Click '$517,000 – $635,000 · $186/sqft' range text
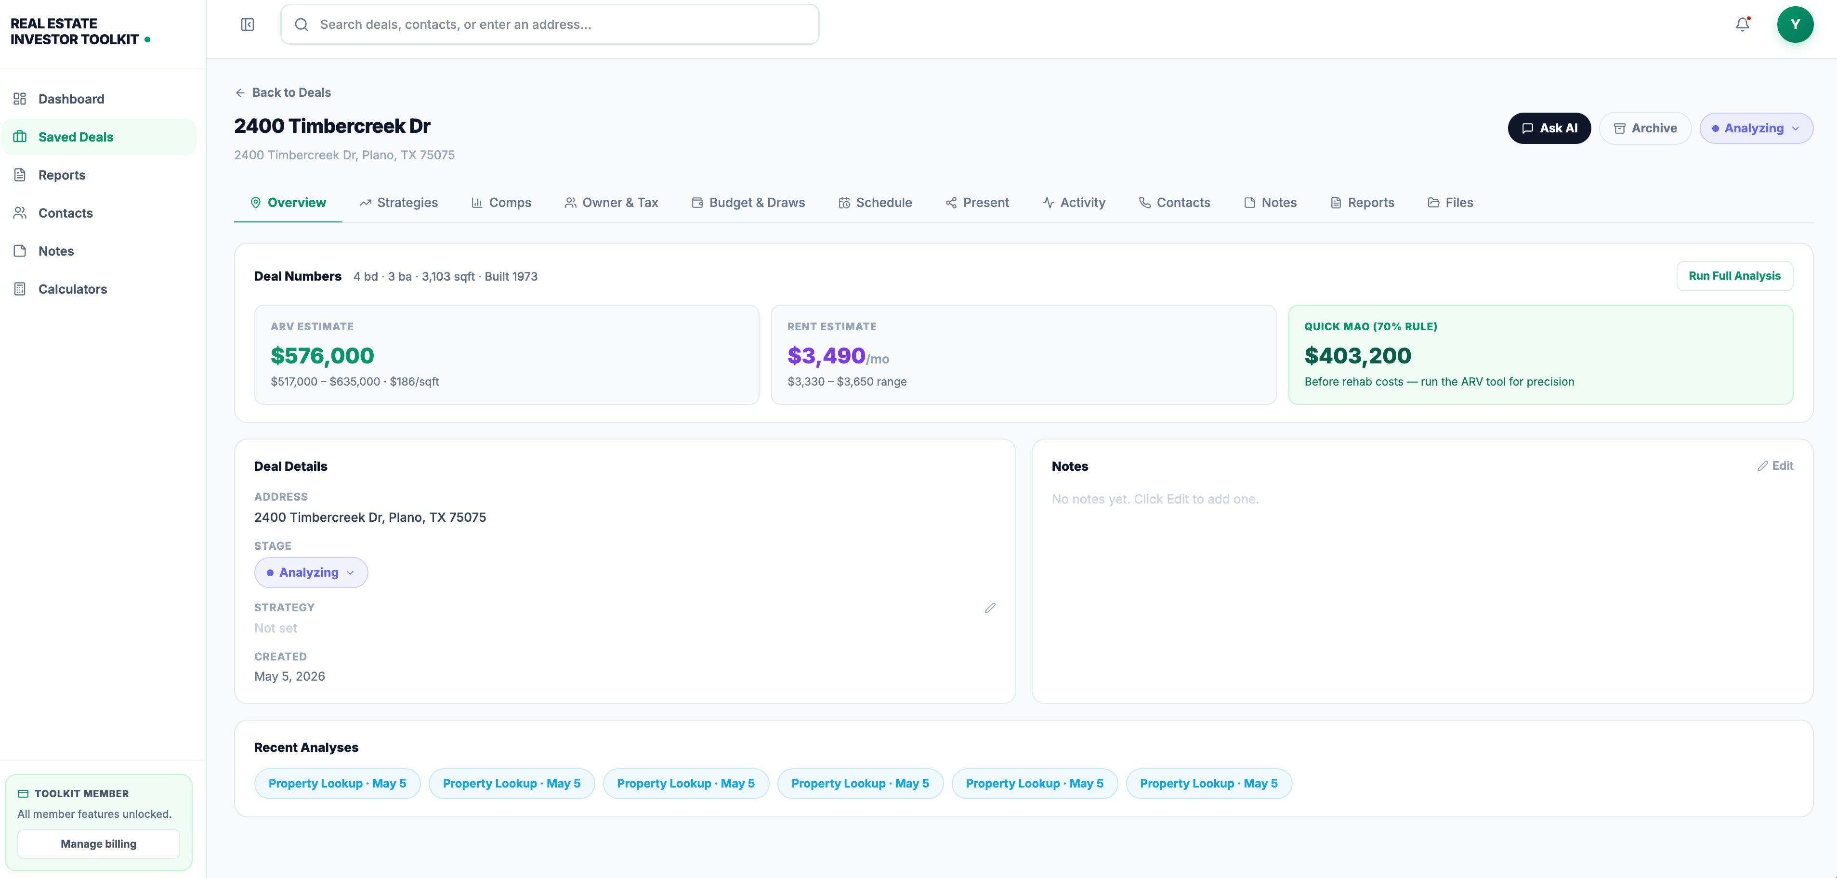Viewport: 1837px width, 878px height. click(x=354, y=382)
